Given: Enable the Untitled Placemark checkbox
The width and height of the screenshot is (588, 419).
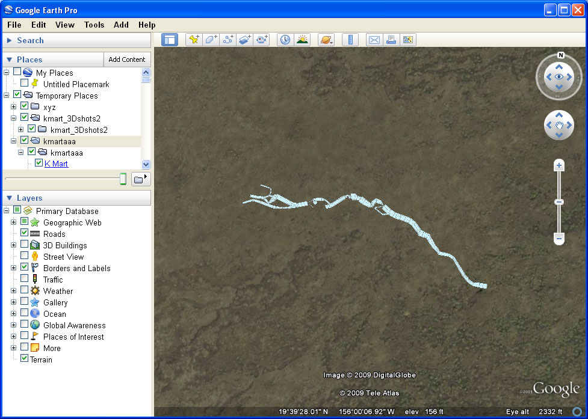Looking at the screenshot, I should click(25, 83).
